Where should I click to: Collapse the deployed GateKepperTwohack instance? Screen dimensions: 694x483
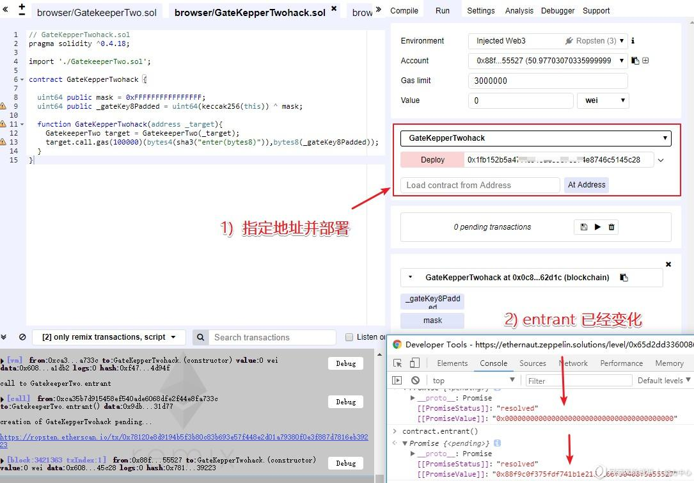coord(410,277)
